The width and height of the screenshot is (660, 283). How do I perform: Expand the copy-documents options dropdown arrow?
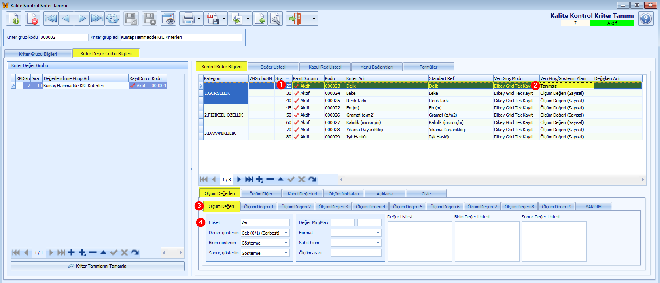[248, 19]
